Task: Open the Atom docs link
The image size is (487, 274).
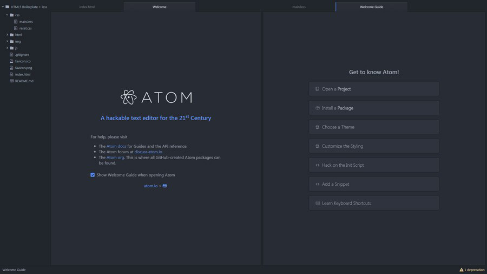Action: click(x=116, y=146)
